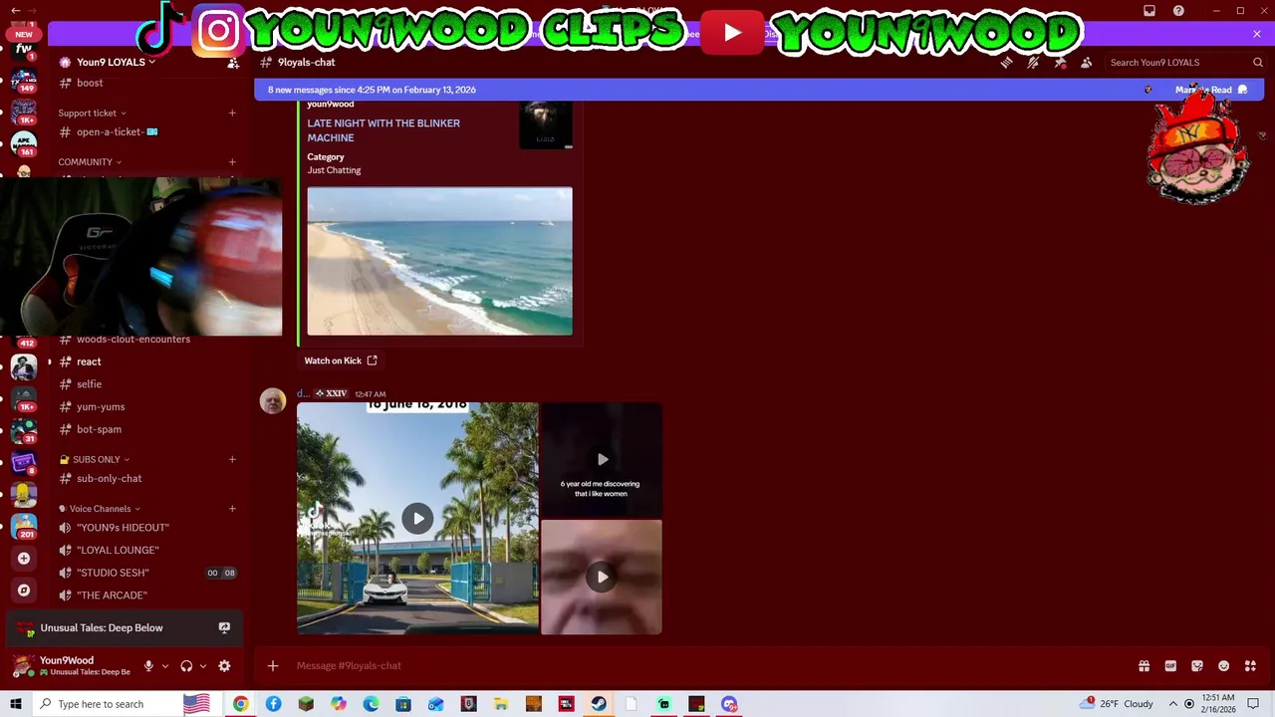Screen dimensions: 1275x717
Task: Open the Threads icon in channel header
Action: (1006, 63)
